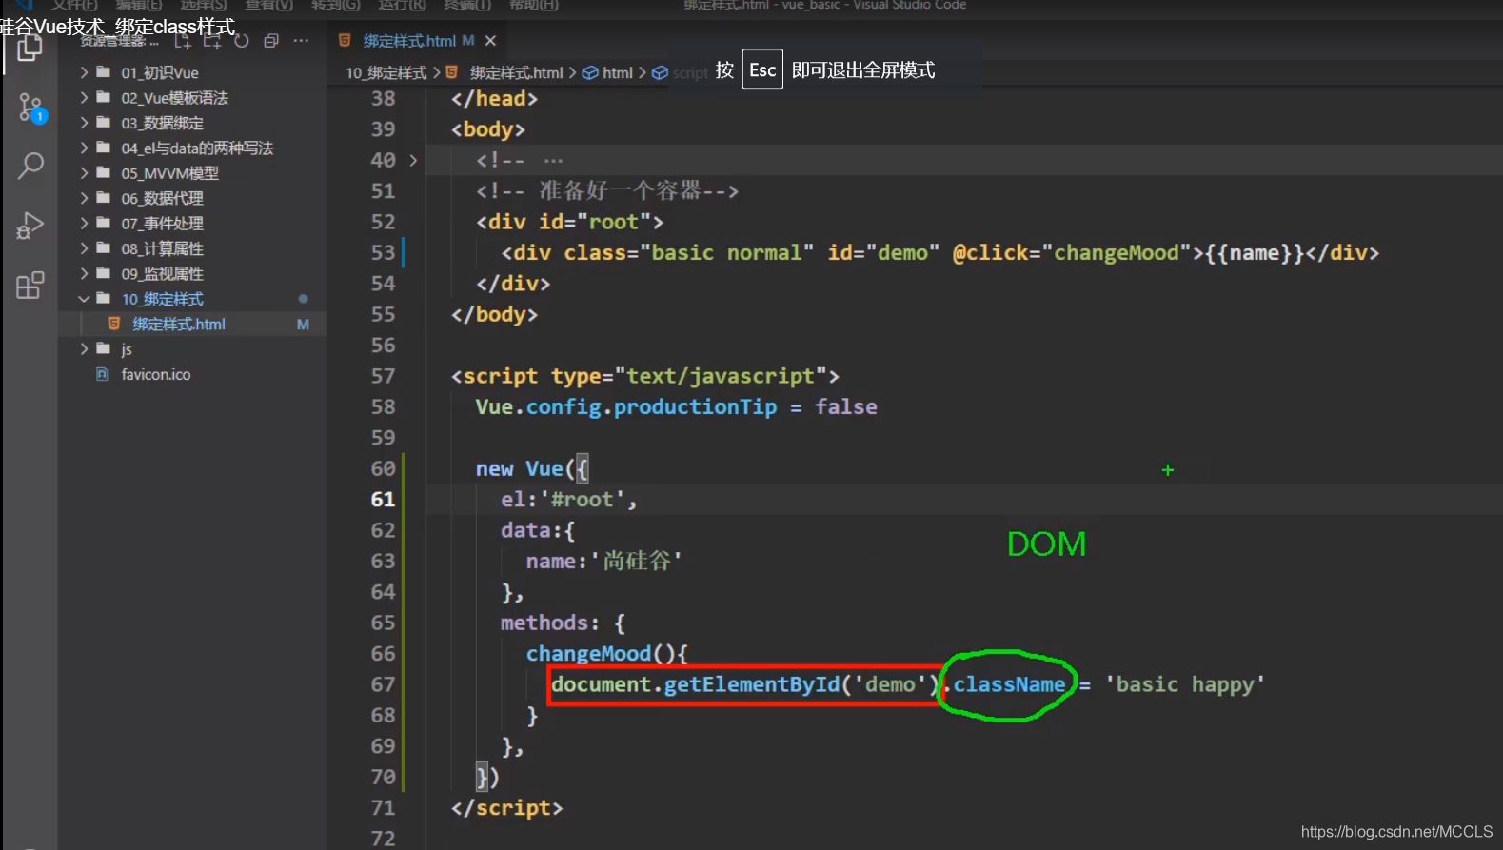Collapse all folders in explorer
Screen dimensions: 1503x850
tap(271, 41)
